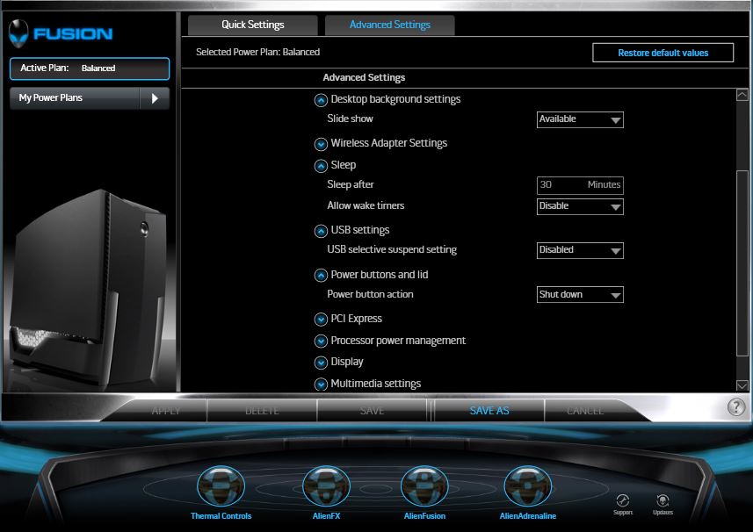Screen dimensions: 753x532
Task: Open AlienFusion orb icon
Action: click(424, 486)
